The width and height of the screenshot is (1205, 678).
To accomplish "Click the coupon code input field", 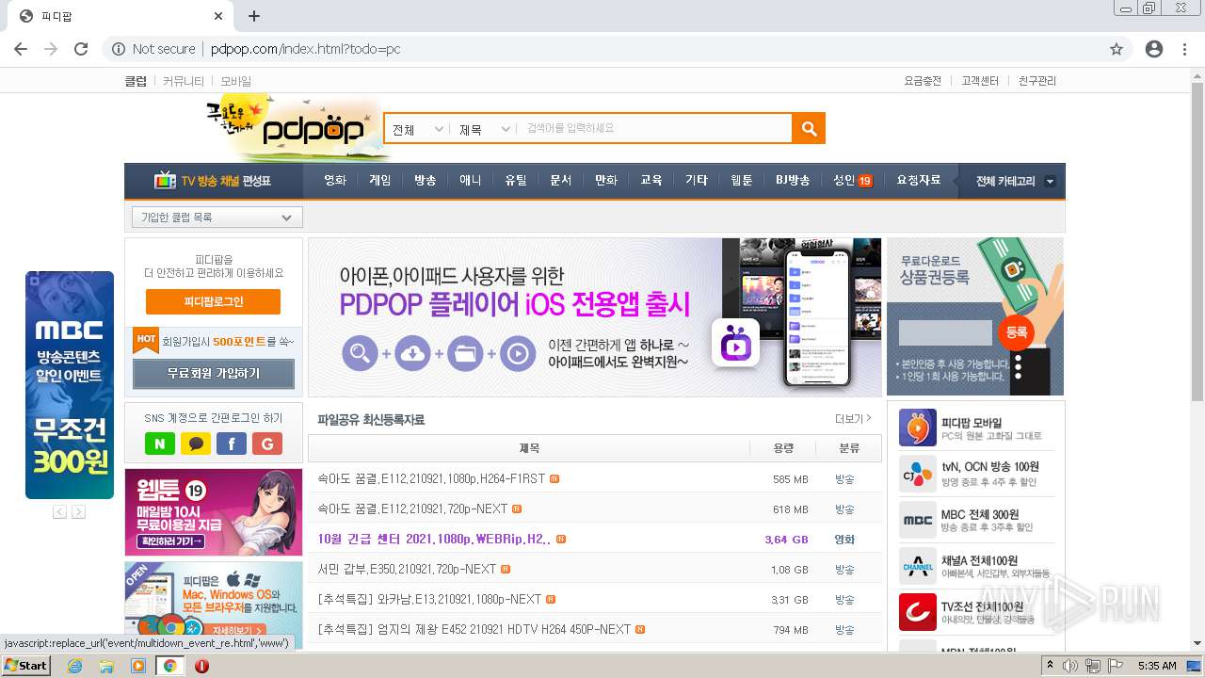I will coord(945,332).
